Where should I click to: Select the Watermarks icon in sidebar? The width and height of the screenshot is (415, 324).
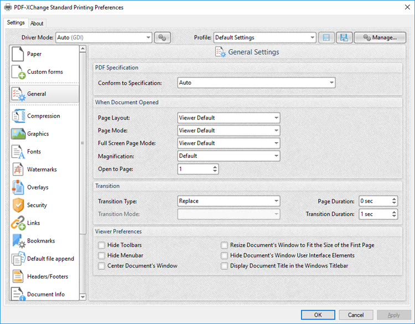coord(18,169)
